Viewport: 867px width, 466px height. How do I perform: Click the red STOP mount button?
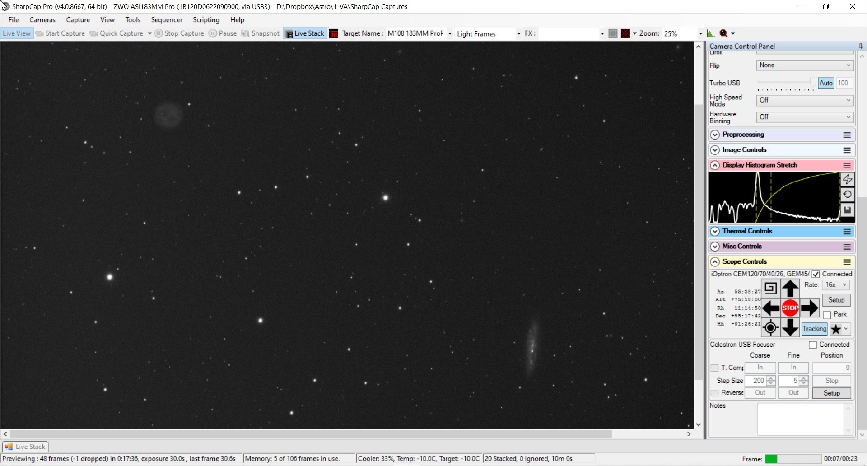tap(790, 308)
